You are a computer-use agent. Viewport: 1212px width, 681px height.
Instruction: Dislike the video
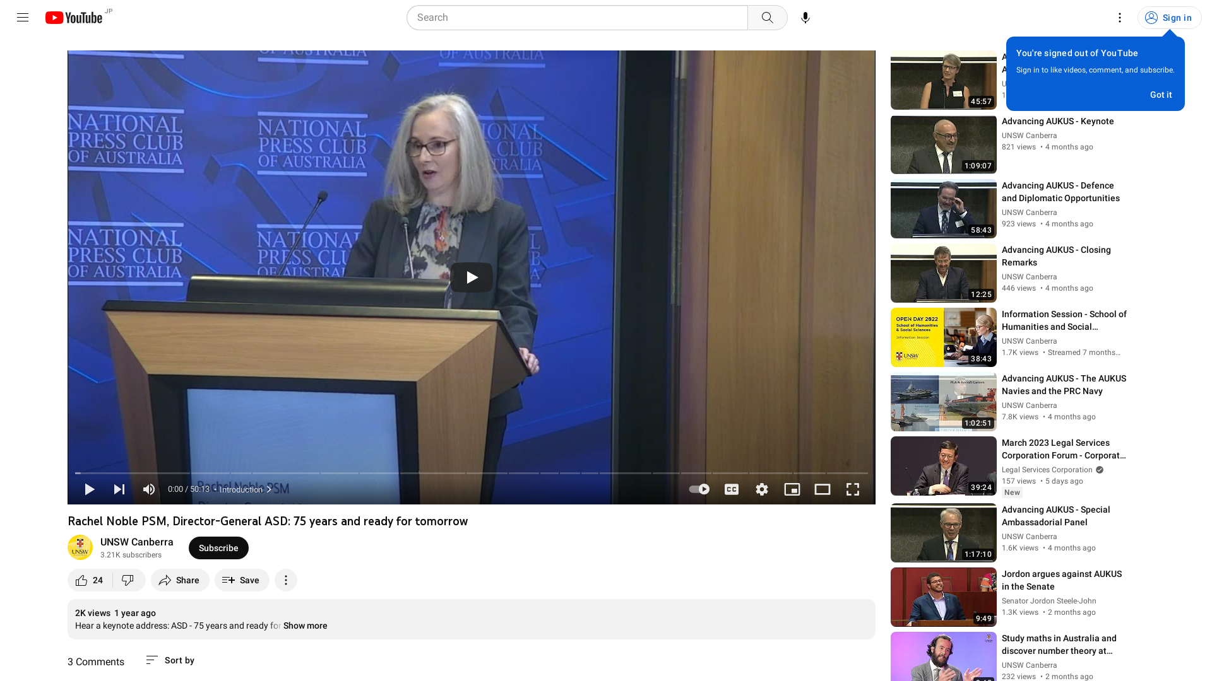128,580
